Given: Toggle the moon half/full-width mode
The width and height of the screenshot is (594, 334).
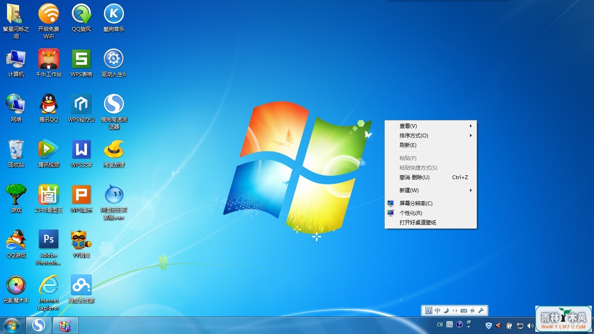Looking at the screenshot, I should 446,311.
